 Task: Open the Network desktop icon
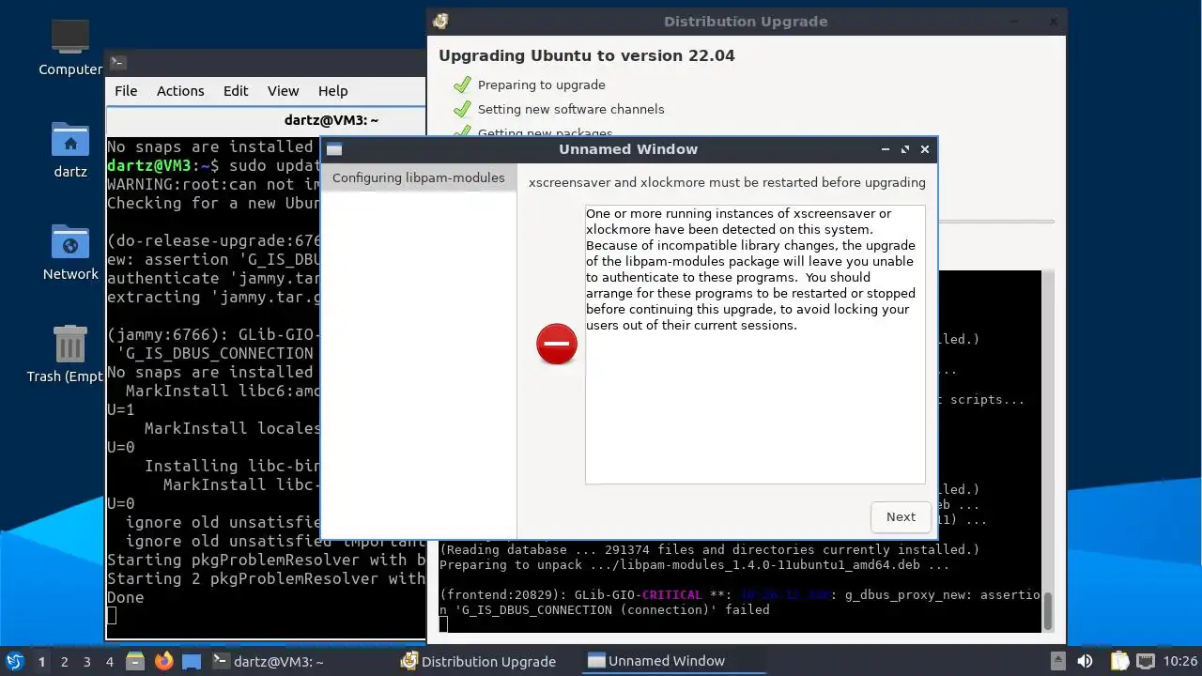click(x=70, y=253)
